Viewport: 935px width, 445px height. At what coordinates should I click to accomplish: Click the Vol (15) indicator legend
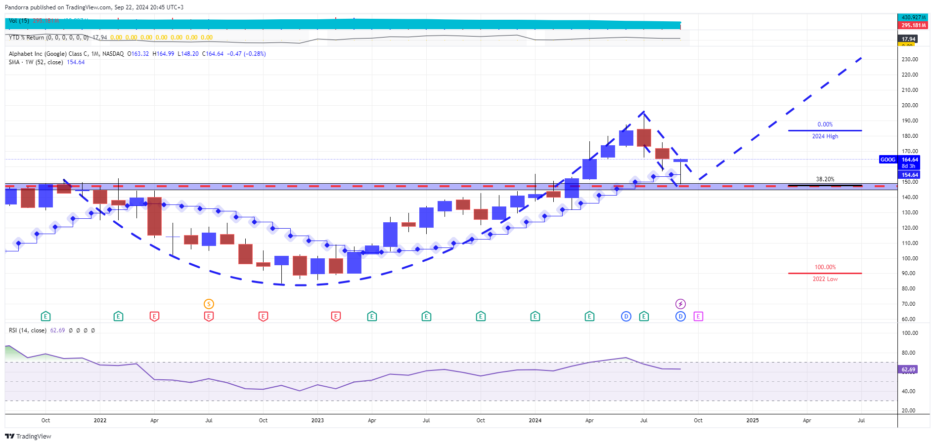[19, 21]
